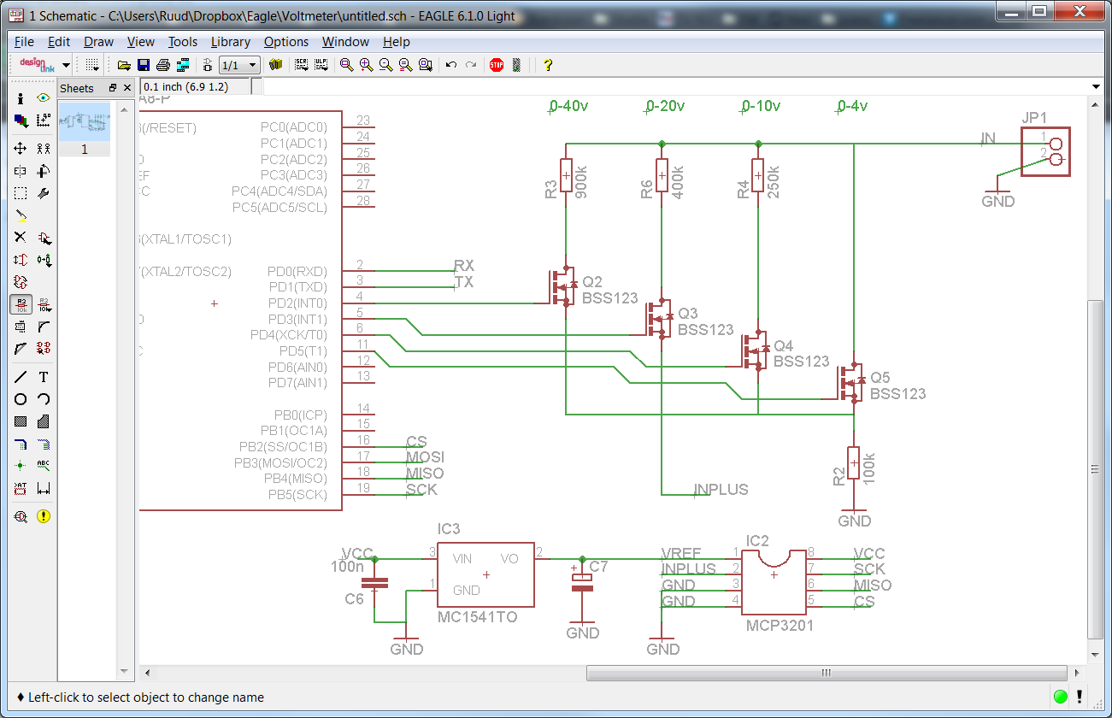Enable the Stop button
The width and height of the screenshot is (1112, 718).
(496, 65)
